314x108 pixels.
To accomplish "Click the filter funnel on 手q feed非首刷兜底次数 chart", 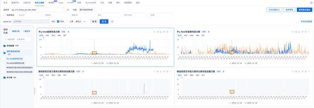I will 303,32.
